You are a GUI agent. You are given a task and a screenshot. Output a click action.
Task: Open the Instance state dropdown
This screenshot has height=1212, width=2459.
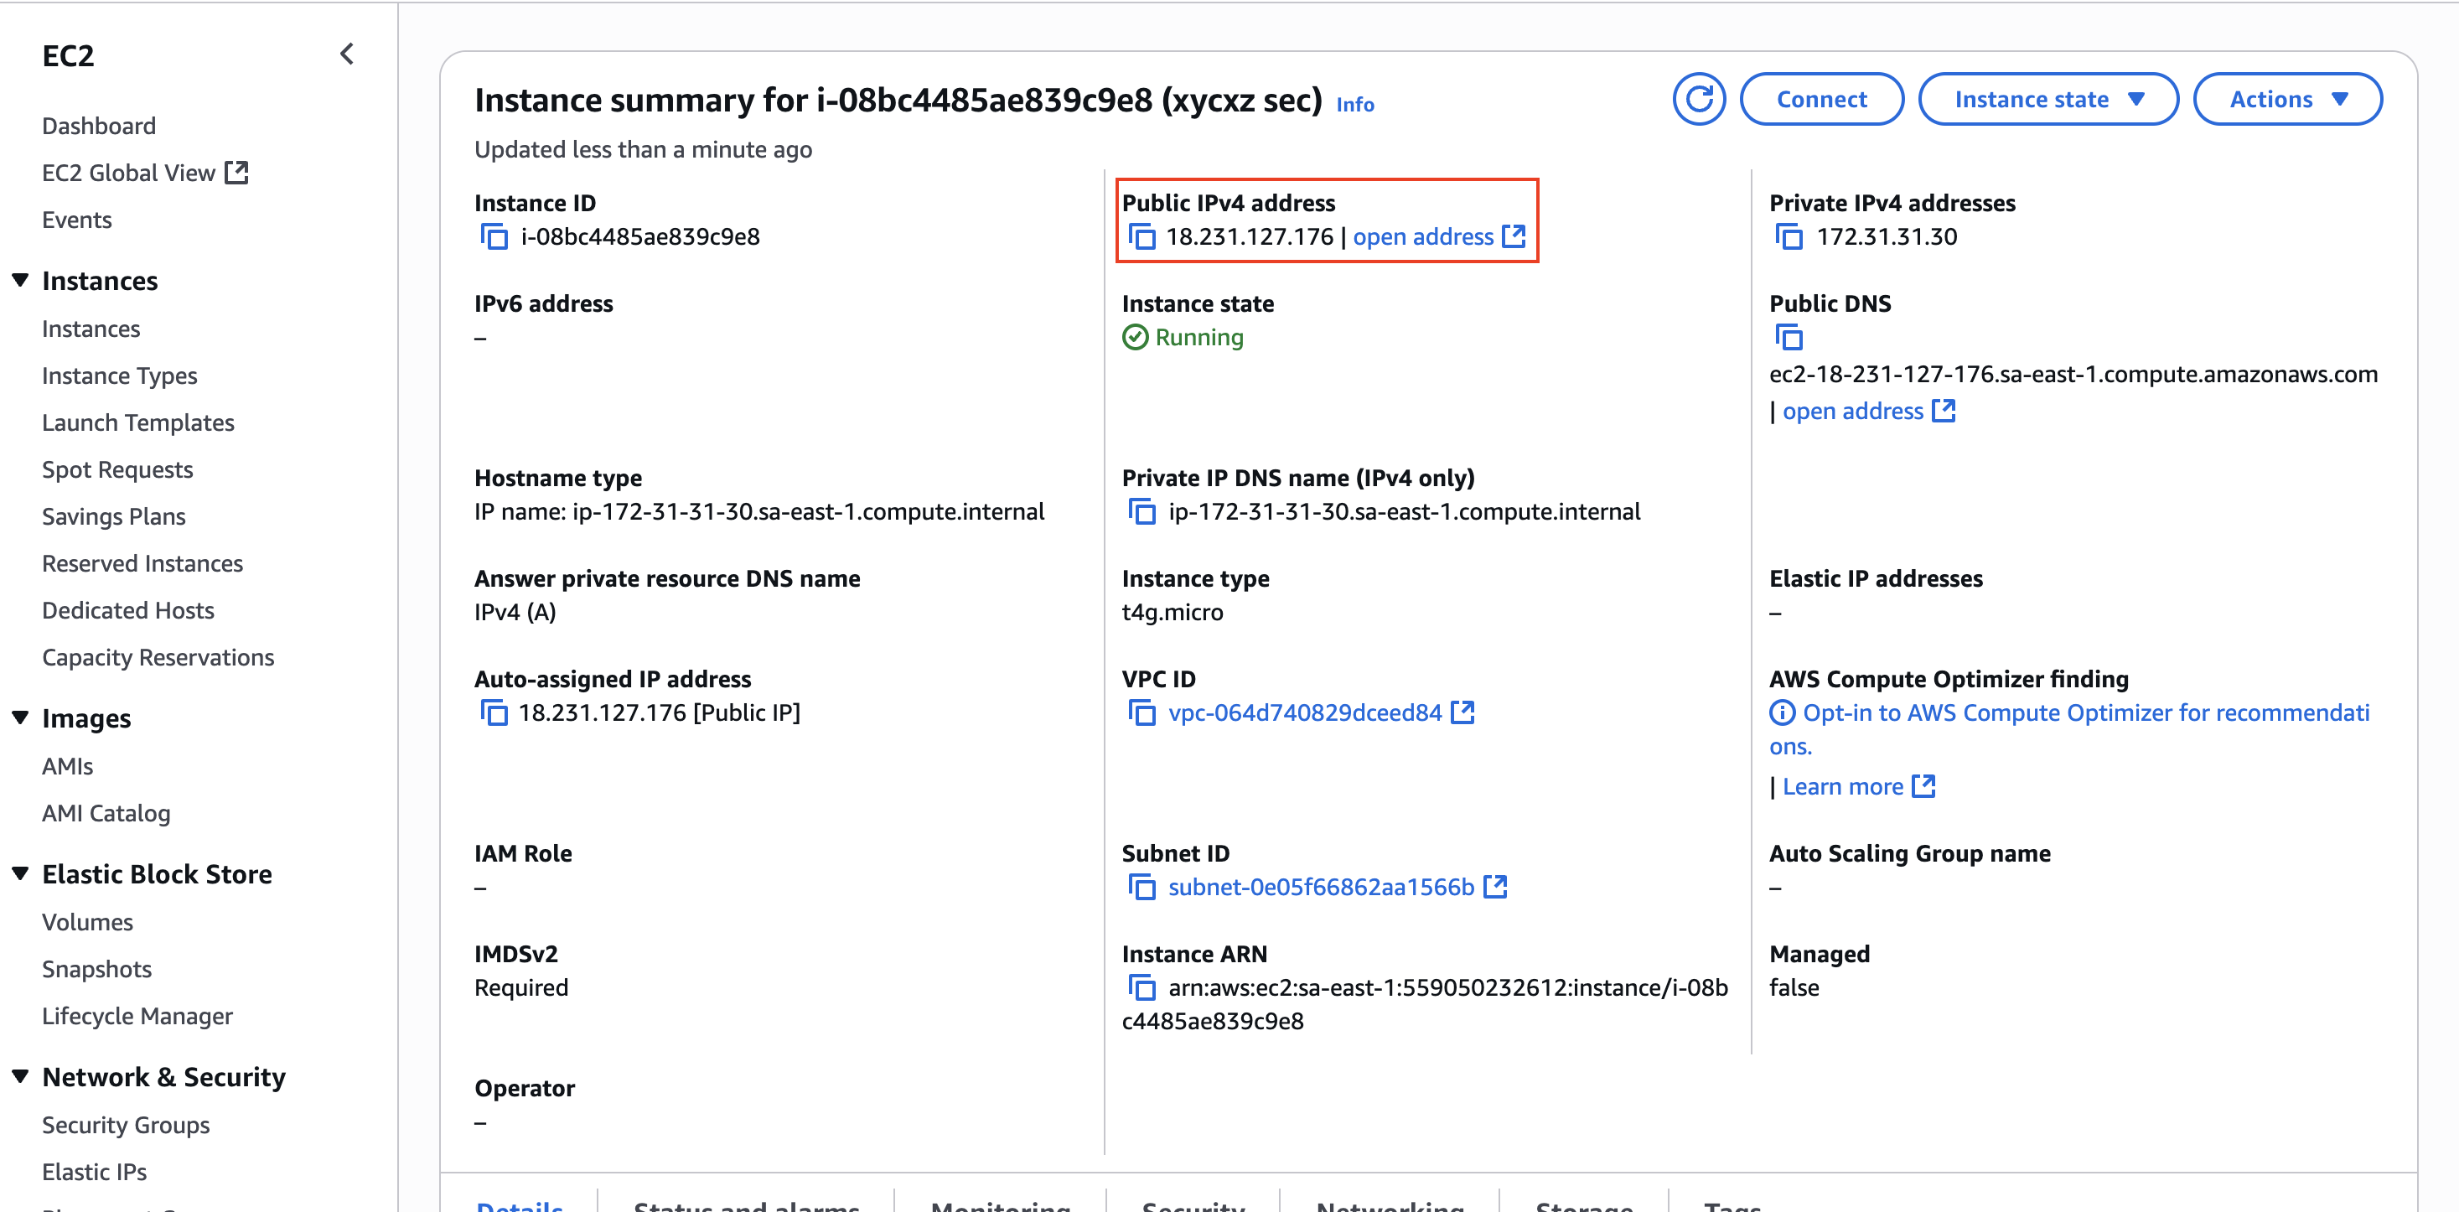2047,98
